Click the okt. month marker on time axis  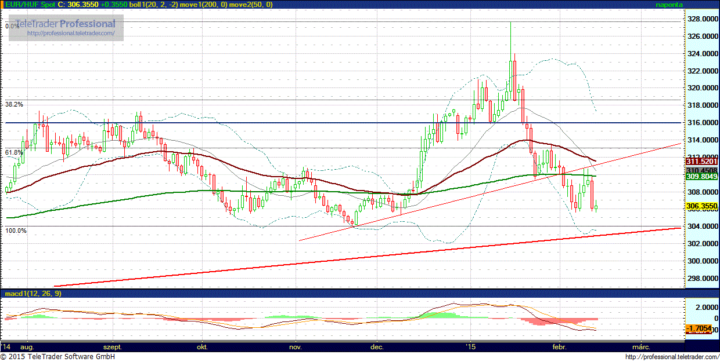tap(203, 347)
